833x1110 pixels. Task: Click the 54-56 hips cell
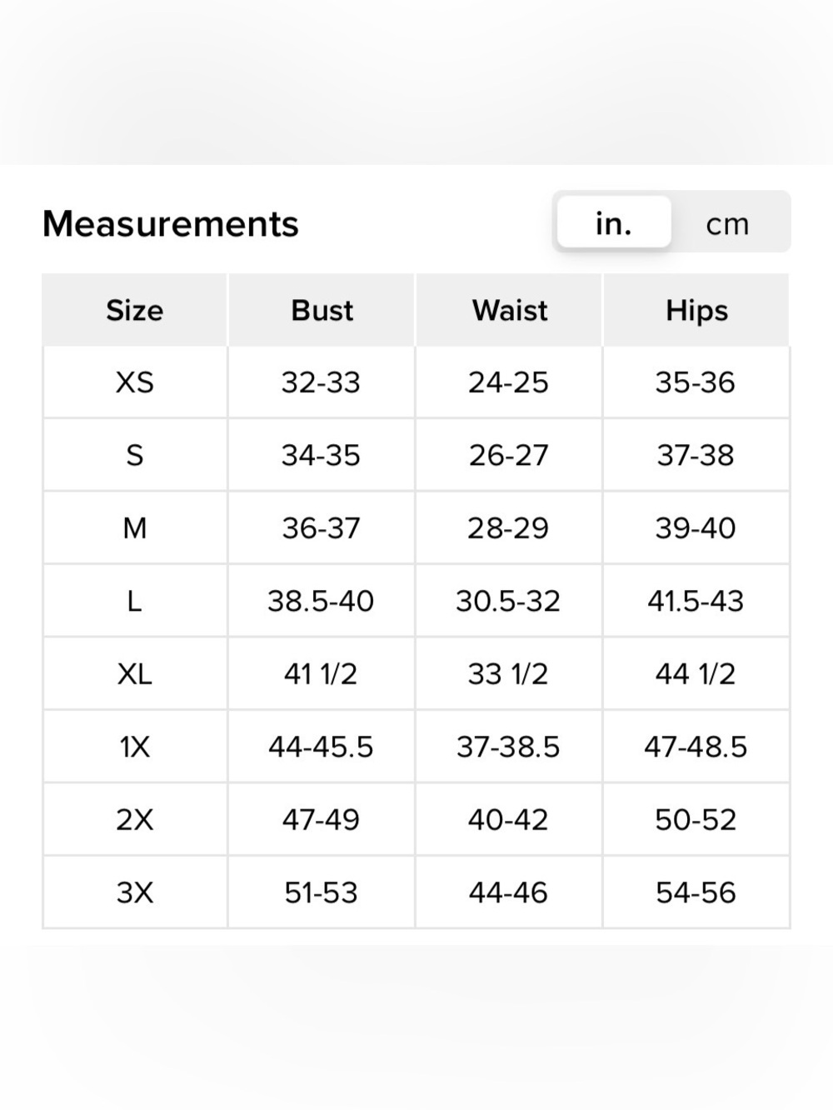[x=696, y=892]
